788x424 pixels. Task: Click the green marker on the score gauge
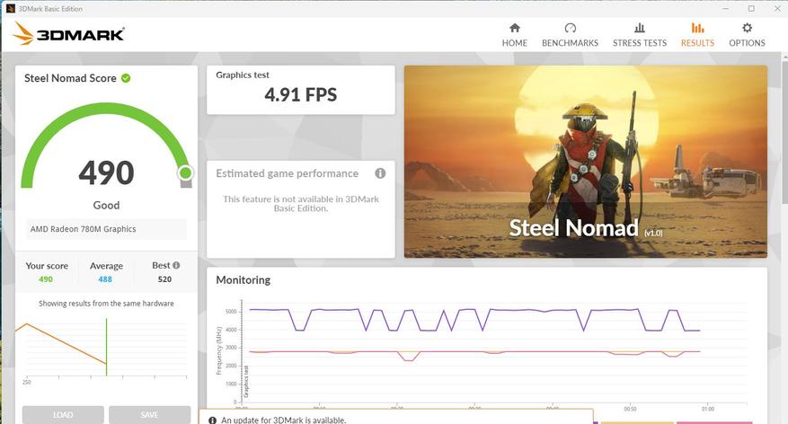pyautogui.click(x=185, y=172)
